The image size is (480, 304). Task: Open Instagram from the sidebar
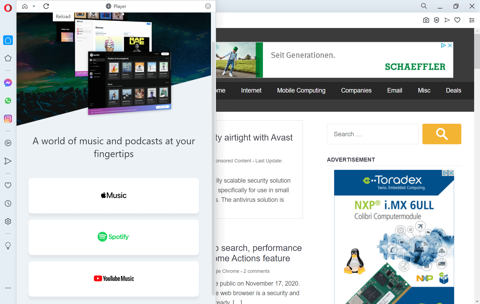(8, 119)
